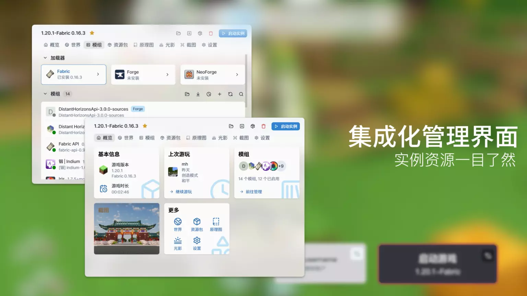Click 启动实例 in the front Overview window

click(286, 126)
